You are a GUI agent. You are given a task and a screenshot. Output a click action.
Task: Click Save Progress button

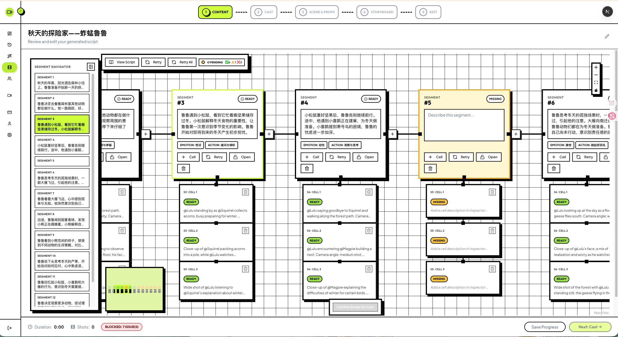(x=545, y=327)
